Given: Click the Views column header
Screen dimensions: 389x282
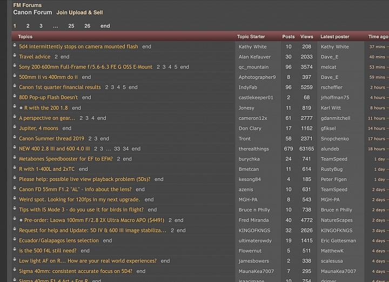Looking at the screenshot, I should coord(307,37).
